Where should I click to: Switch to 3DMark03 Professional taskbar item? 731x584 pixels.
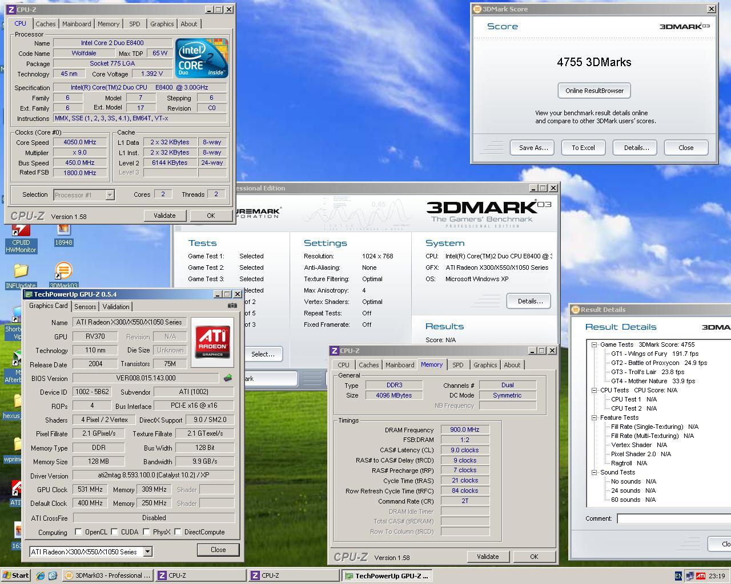[x=107, y=575]
